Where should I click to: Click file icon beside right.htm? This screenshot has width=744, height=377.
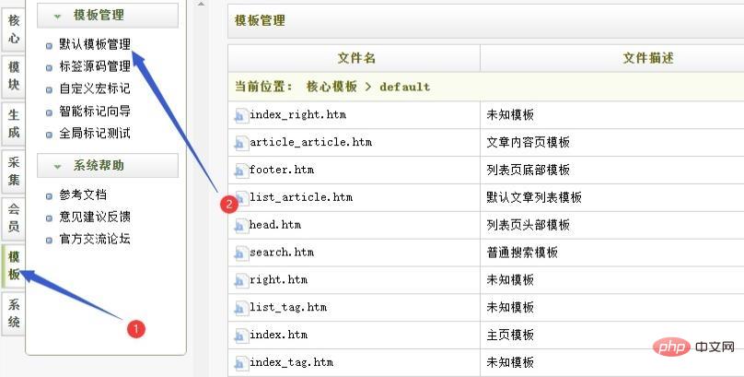241,280
